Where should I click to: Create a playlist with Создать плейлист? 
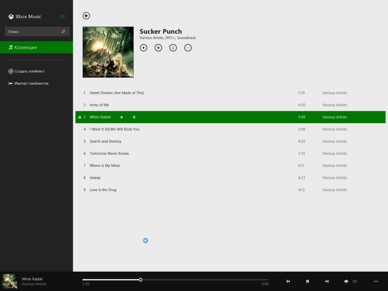(27, 71)
